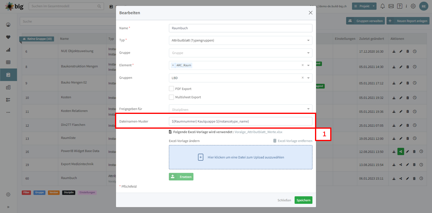This screenshot has width=432, height=213.
Task: Click the Name field containing Raumbuch
Action: pos(240,28)
